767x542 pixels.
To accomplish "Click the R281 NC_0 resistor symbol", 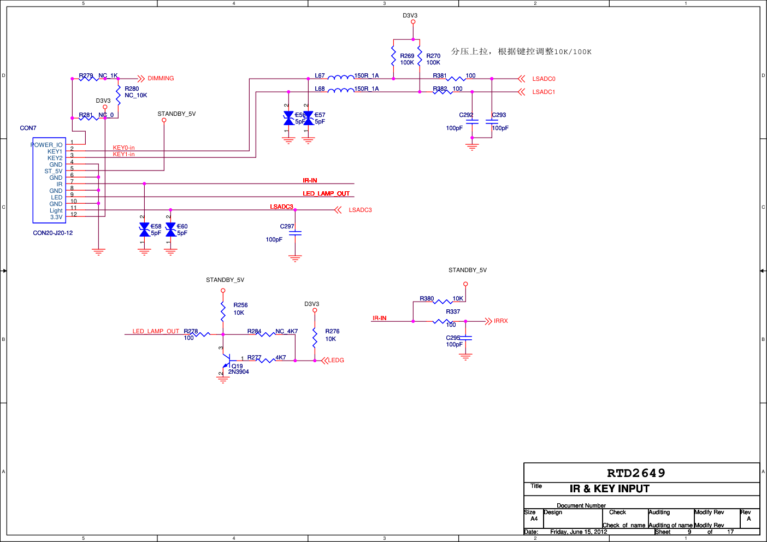I will tap(88, 117).
